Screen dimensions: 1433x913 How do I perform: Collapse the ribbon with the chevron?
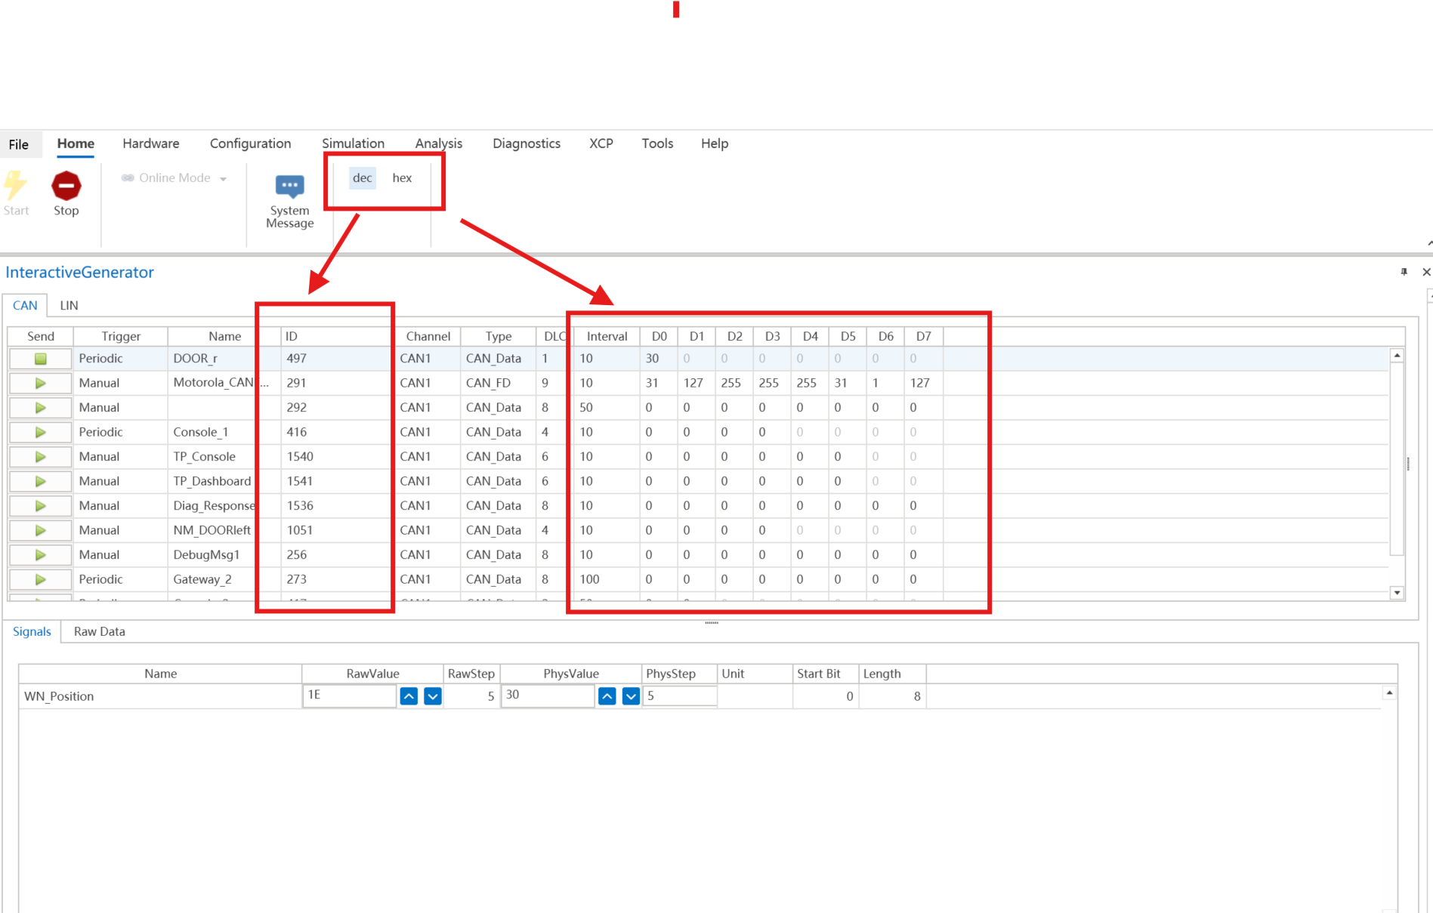pos(1428,243)
